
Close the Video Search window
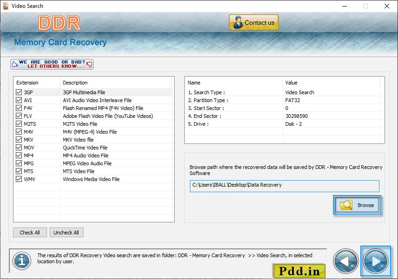[386, 6]
